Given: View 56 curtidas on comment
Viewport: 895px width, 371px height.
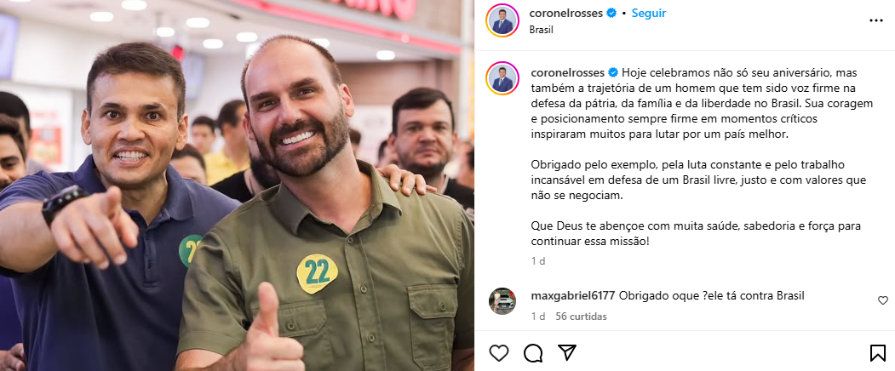Looking at the screenshot, I should tap(581, 317).
